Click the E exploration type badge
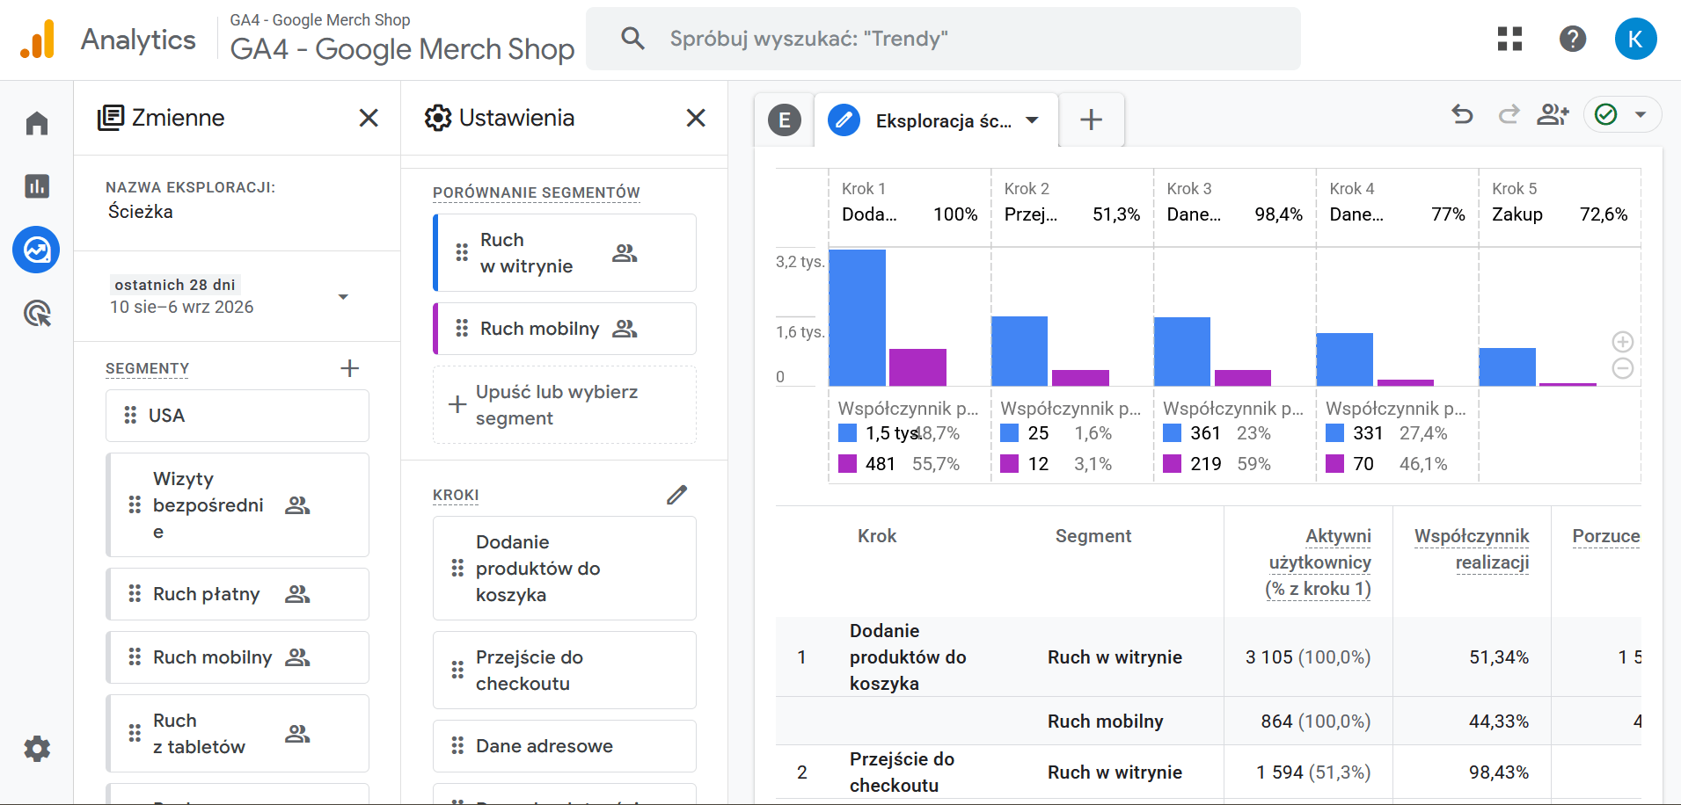The image size is (1681, 805). tap(785, 120)
